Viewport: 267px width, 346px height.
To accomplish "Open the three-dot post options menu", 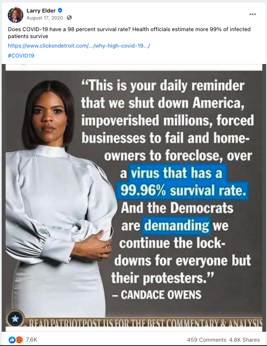I will [x=253, y=14].
